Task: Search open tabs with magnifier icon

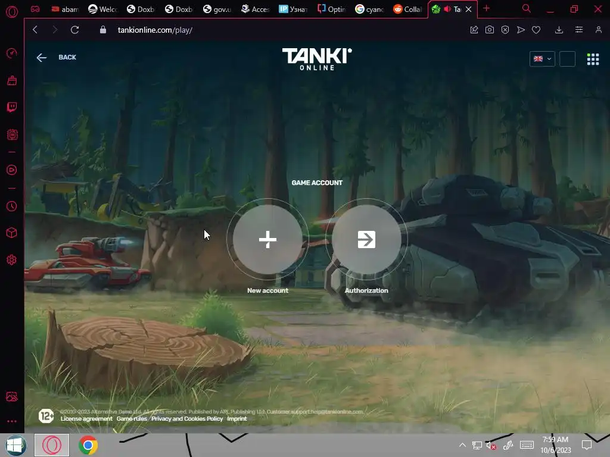Action: (x=527, y=8)
